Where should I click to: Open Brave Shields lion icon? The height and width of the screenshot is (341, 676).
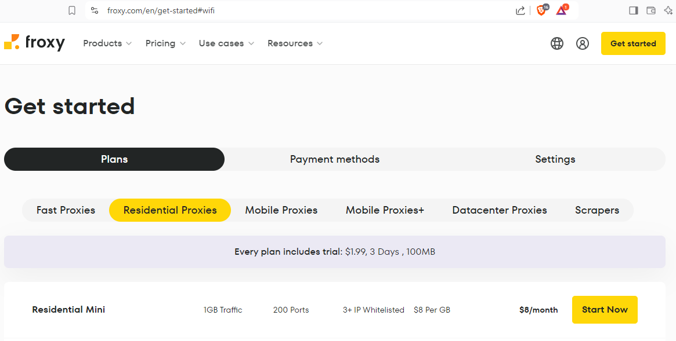pos(541,10)
